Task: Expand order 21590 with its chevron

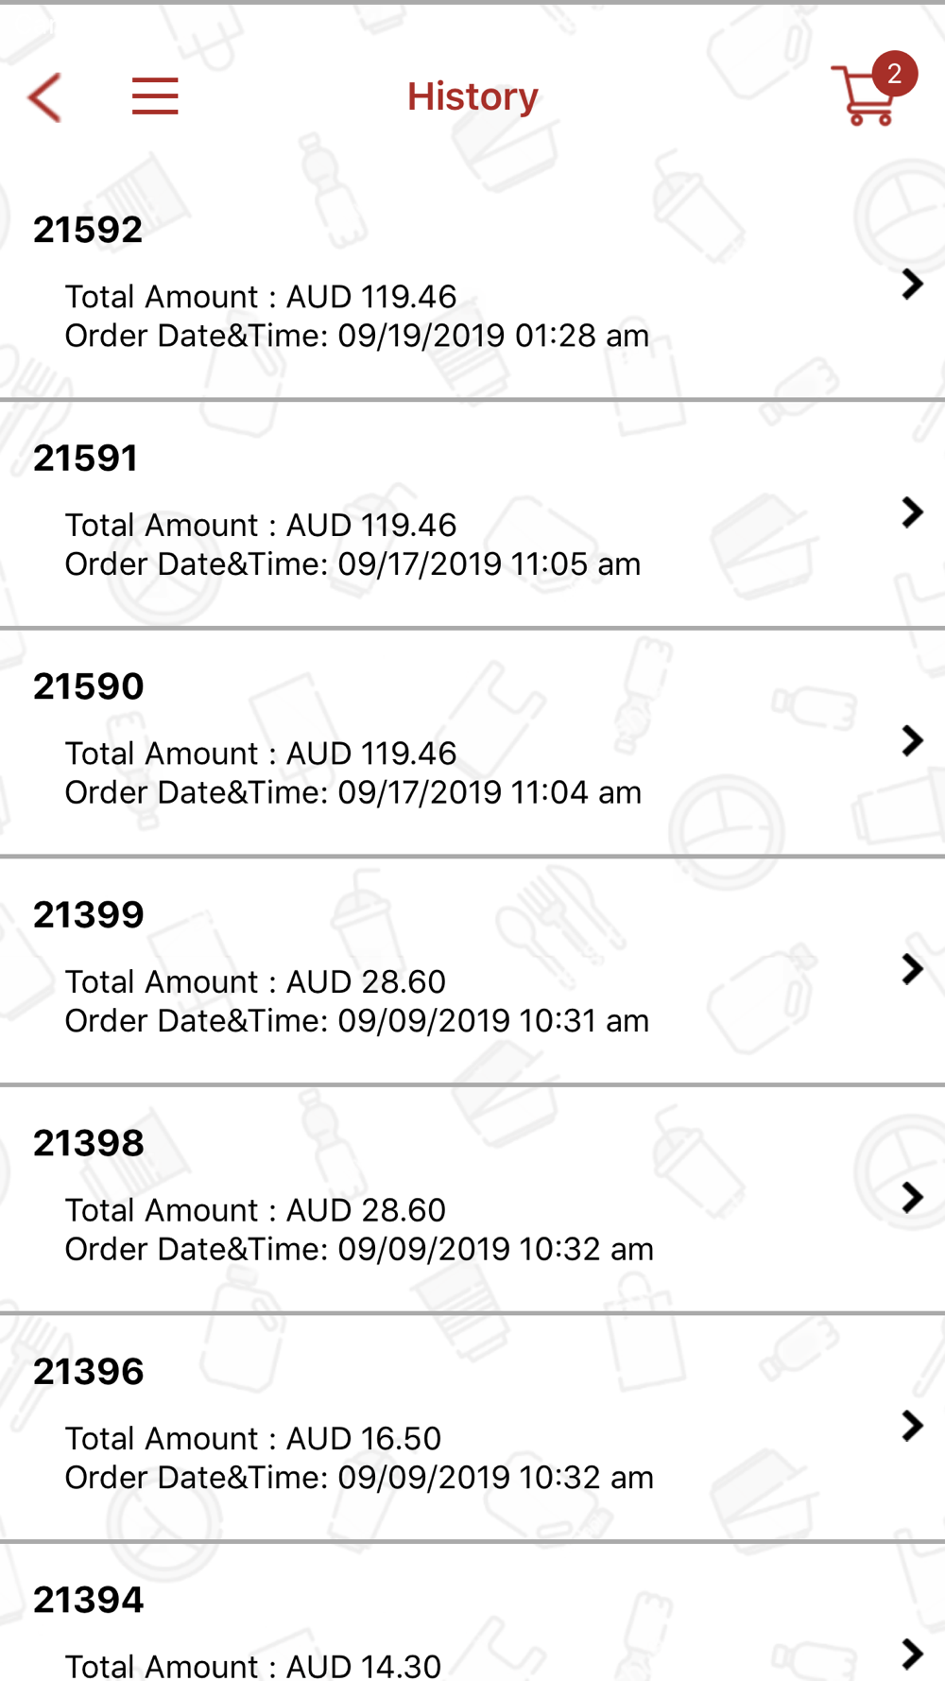Action: coord(912,740)
